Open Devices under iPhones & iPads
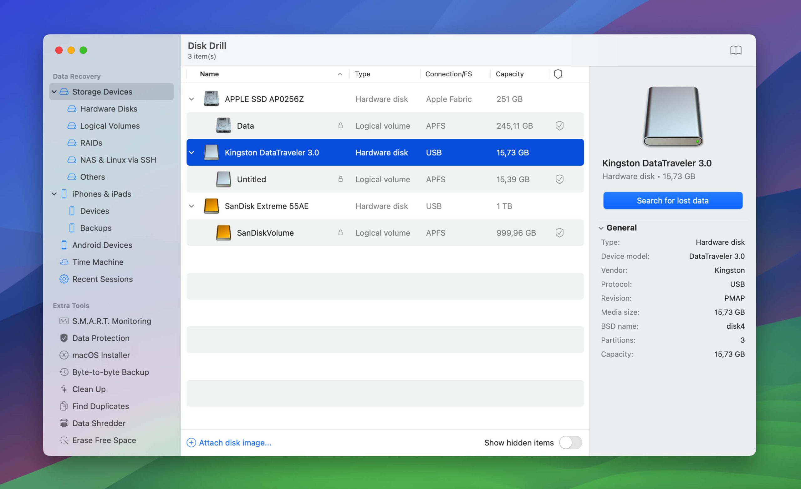This screenshot has height=489, width=801. [x=94, y=211]
